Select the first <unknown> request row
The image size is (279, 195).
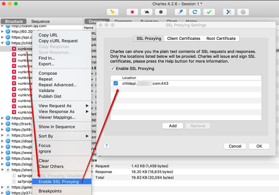click(16, 49)
